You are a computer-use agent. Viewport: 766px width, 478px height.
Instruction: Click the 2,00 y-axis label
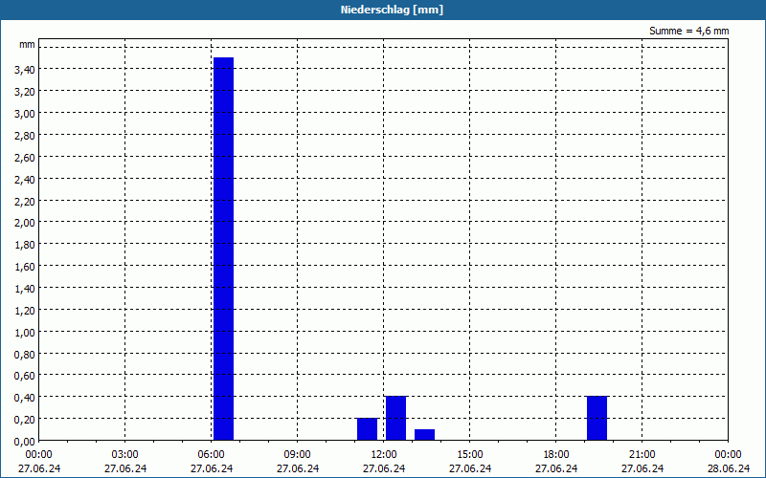pyautogui.click(x=25, y=223)
